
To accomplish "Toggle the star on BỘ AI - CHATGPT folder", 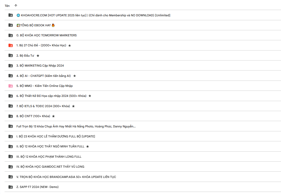I will coord(75,76).
